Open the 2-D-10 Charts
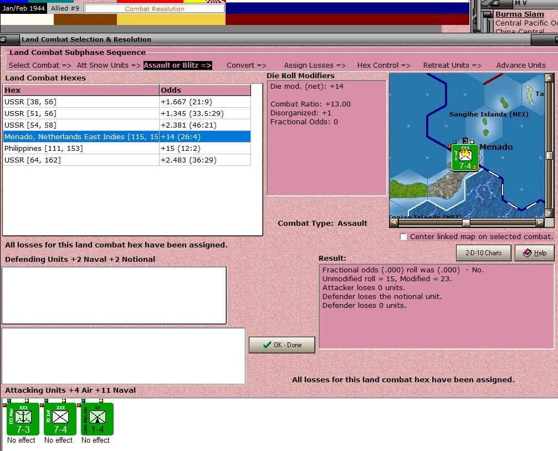This screenshot has width=558, height=451. click(x=483, y=252)
